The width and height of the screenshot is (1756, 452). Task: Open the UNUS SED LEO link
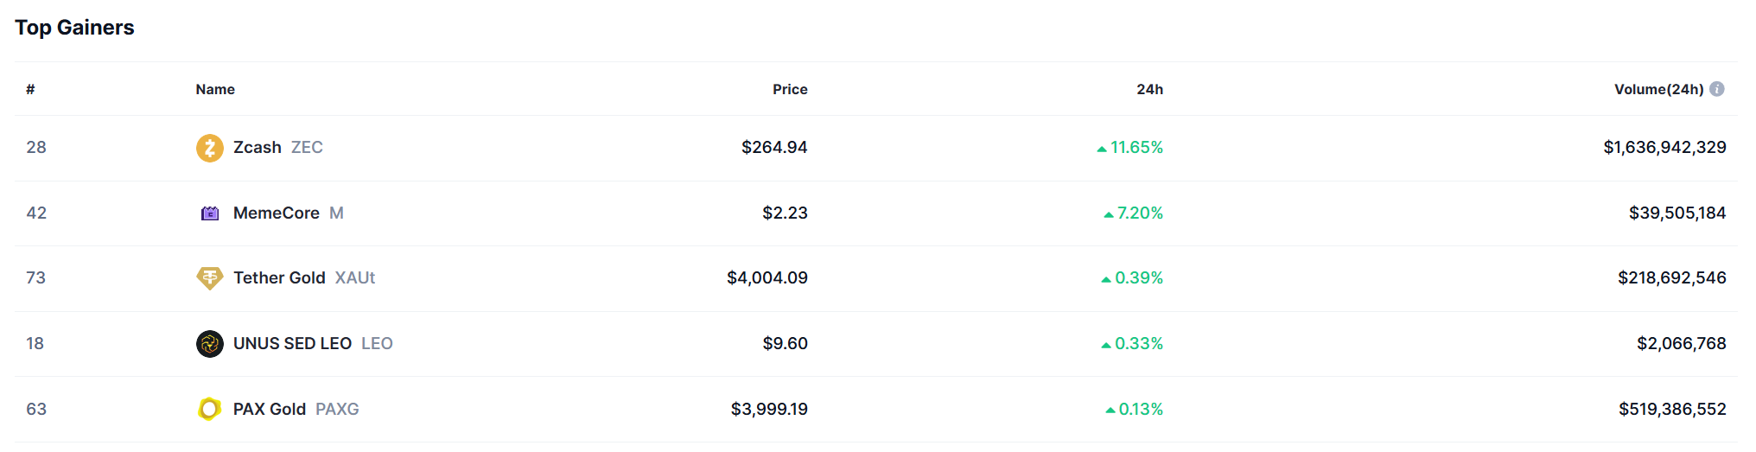[292, 344]
